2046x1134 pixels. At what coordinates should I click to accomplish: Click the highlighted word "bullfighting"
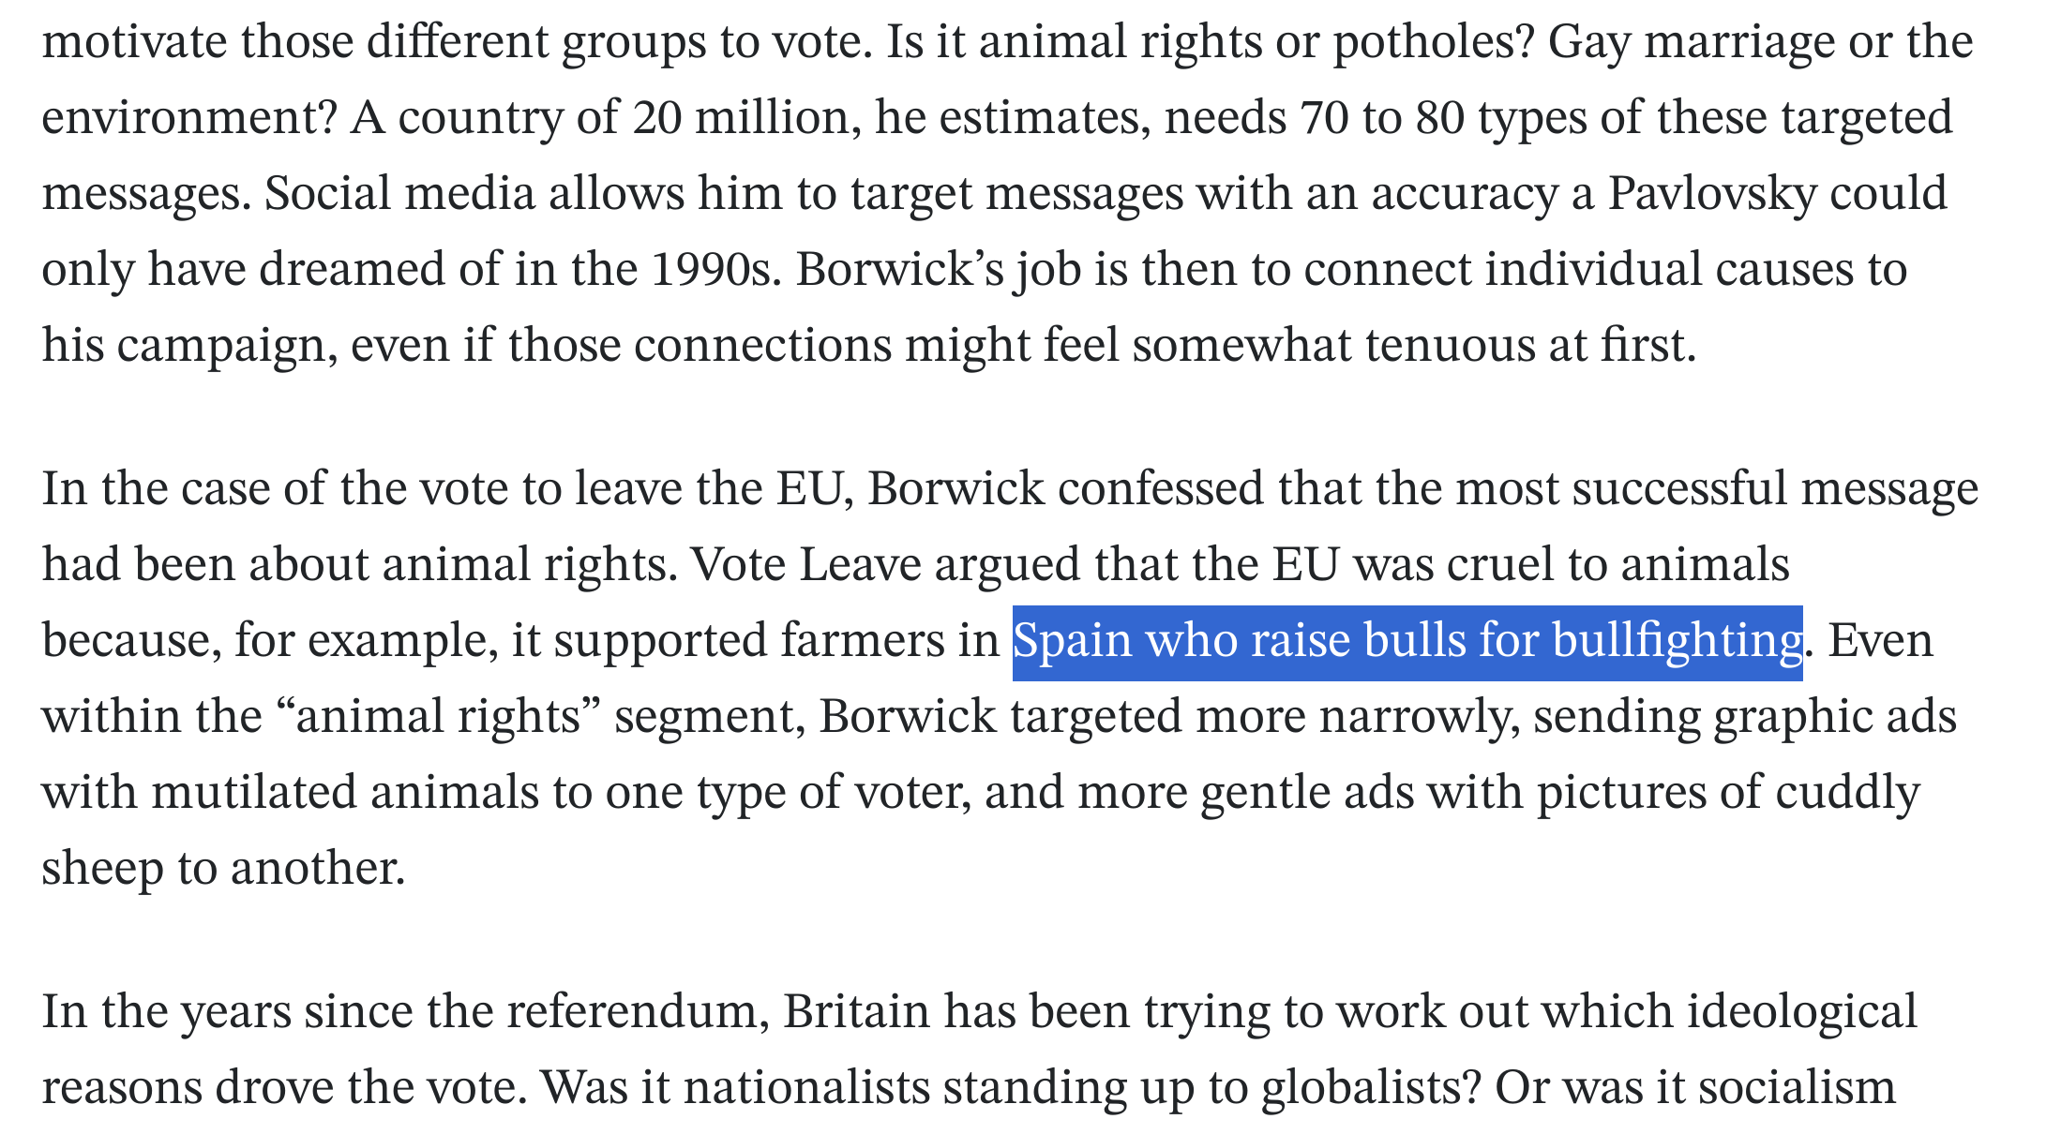tap(1677, 642)
